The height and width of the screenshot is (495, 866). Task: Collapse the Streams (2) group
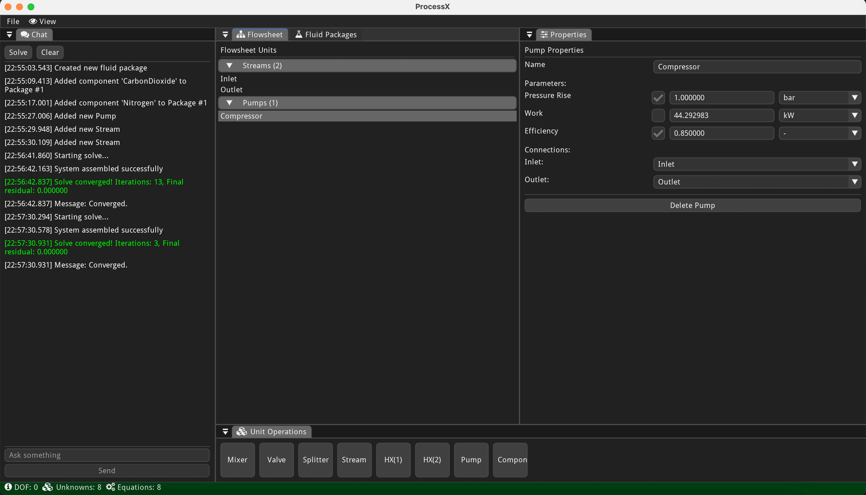pos(229,65)
